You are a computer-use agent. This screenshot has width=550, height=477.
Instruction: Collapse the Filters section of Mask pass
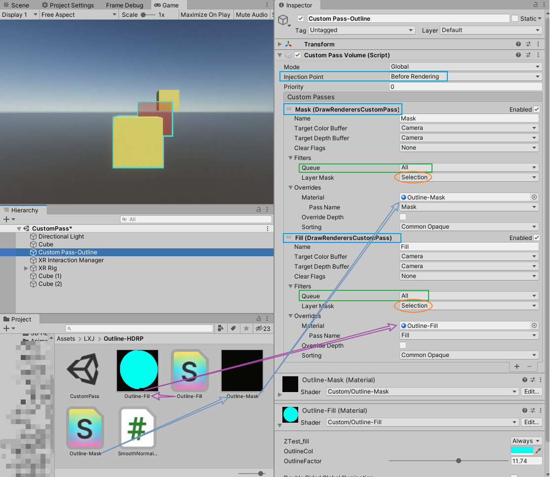point(290,158)
